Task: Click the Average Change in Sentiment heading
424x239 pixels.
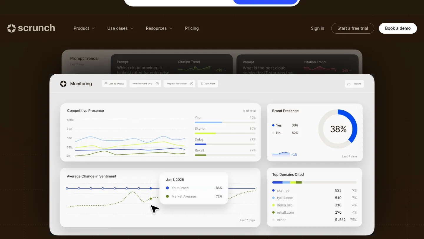Action: click(92, 176)
